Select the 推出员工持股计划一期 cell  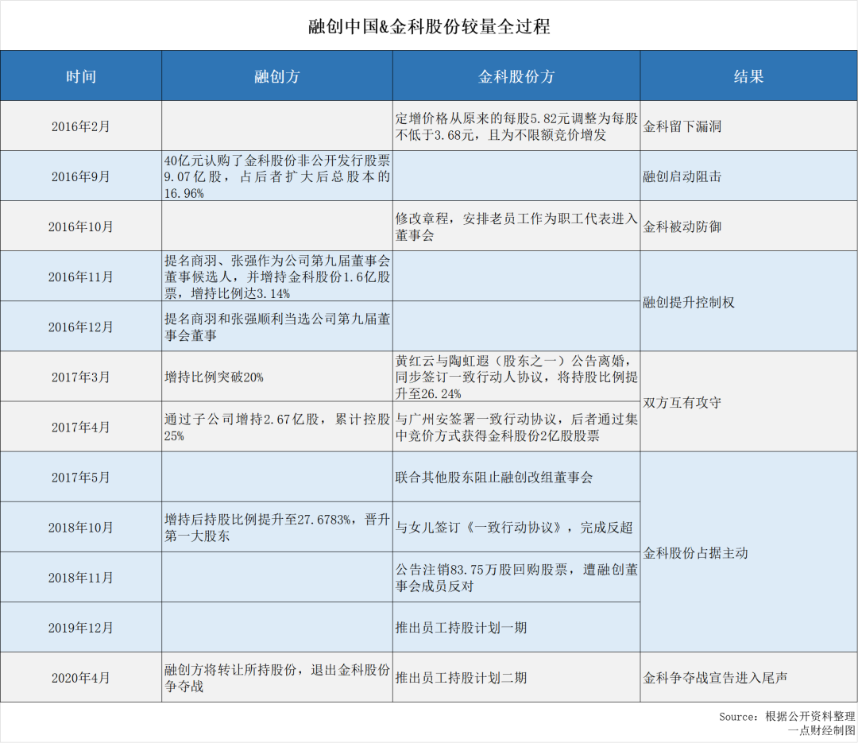[x=461, y=628]
